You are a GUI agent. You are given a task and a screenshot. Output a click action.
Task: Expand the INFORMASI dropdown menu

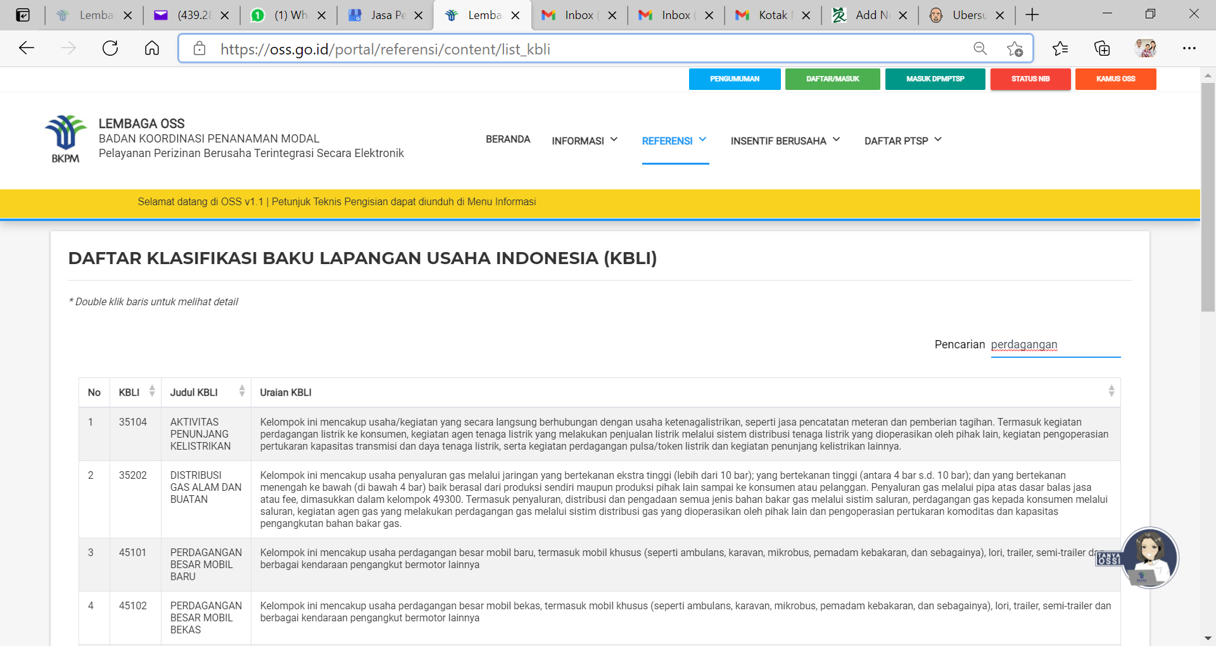[x=584, y=141]
